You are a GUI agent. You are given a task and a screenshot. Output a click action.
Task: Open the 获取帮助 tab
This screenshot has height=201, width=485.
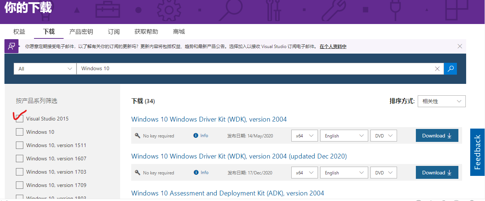[x=146, y=32]
